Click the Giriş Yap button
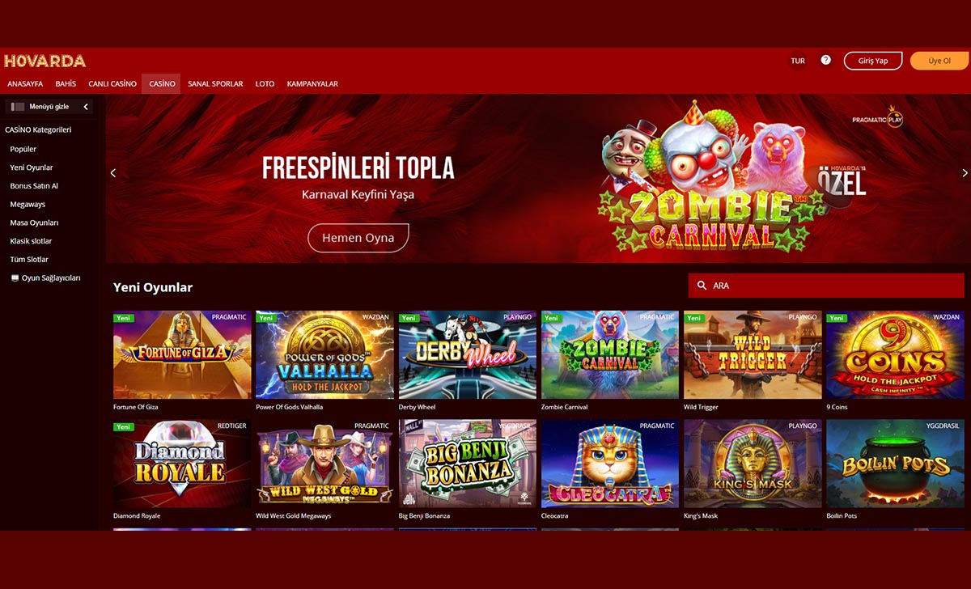Viewport: 971px width, 589px height. 873,61
